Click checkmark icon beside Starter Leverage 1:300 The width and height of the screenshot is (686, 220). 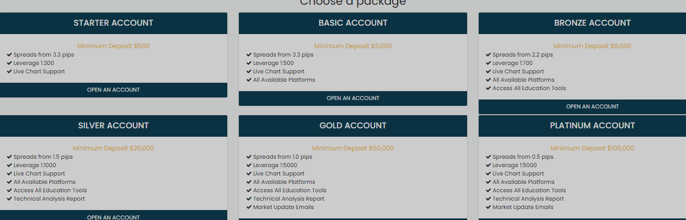pos(9,63)
